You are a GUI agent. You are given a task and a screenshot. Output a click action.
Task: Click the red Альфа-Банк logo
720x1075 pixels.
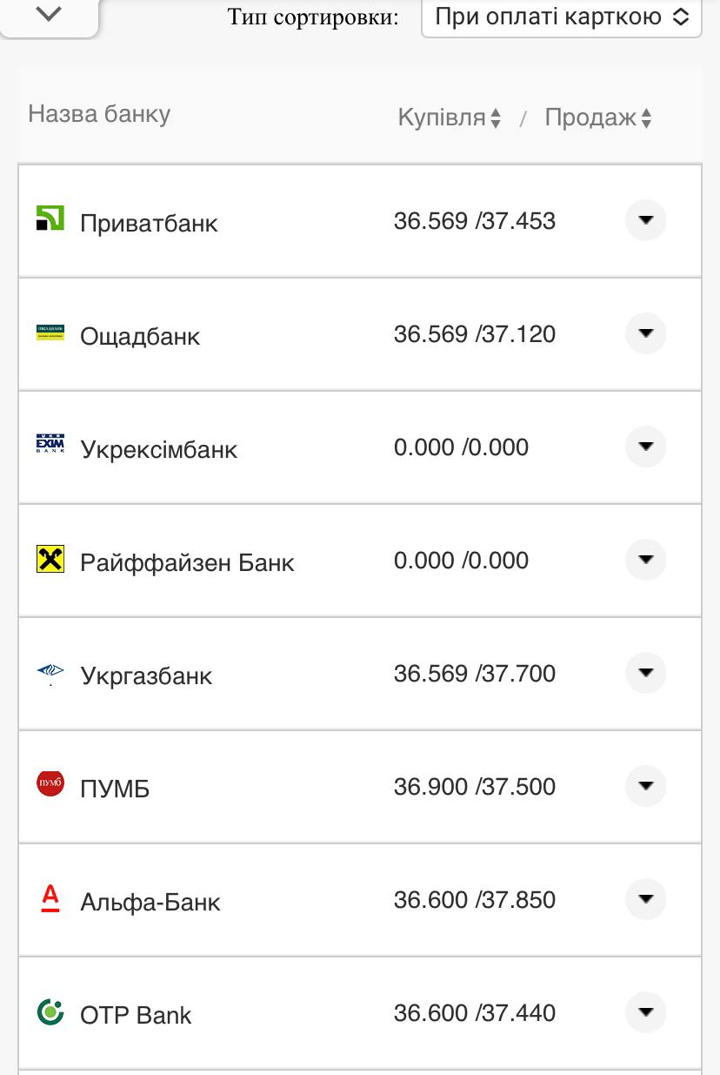point(50,897)
